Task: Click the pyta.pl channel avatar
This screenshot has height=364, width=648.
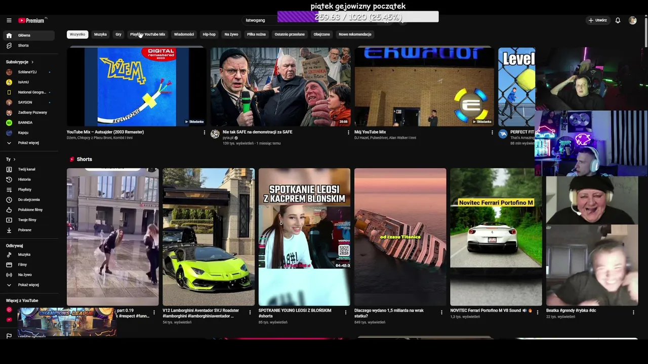Action: point(215,134)
